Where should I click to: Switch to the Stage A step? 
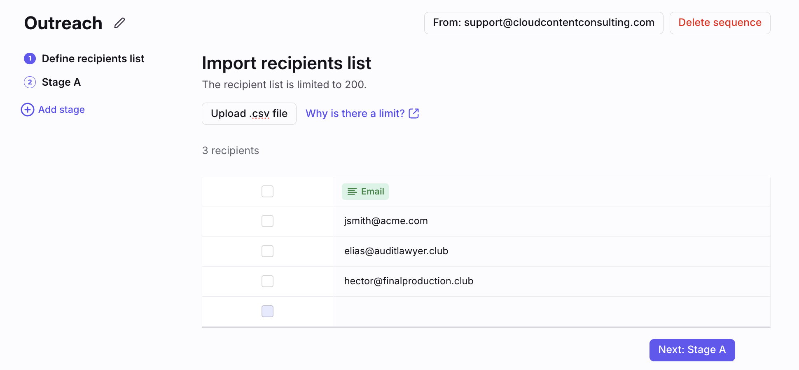coord(61,82)
